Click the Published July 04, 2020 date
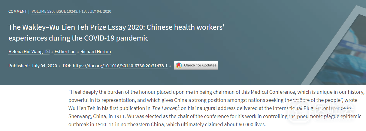 [x=44, y=65]
